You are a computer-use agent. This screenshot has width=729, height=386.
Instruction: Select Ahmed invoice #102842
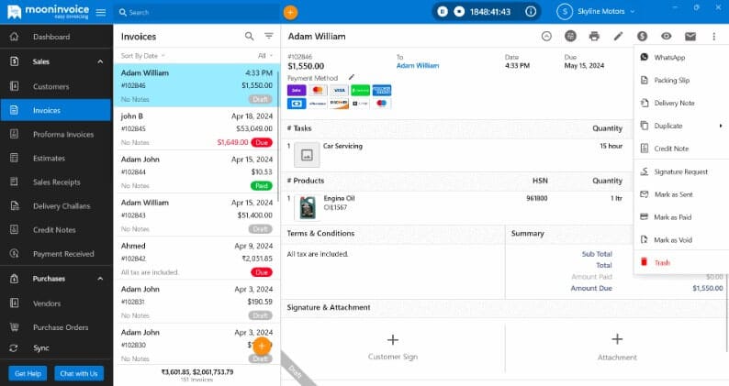(x=196, y=259)
